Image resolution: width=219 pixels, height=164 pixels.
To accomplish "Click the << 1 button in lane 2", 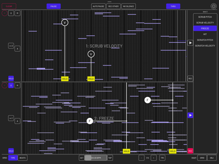I will point(11,118).
